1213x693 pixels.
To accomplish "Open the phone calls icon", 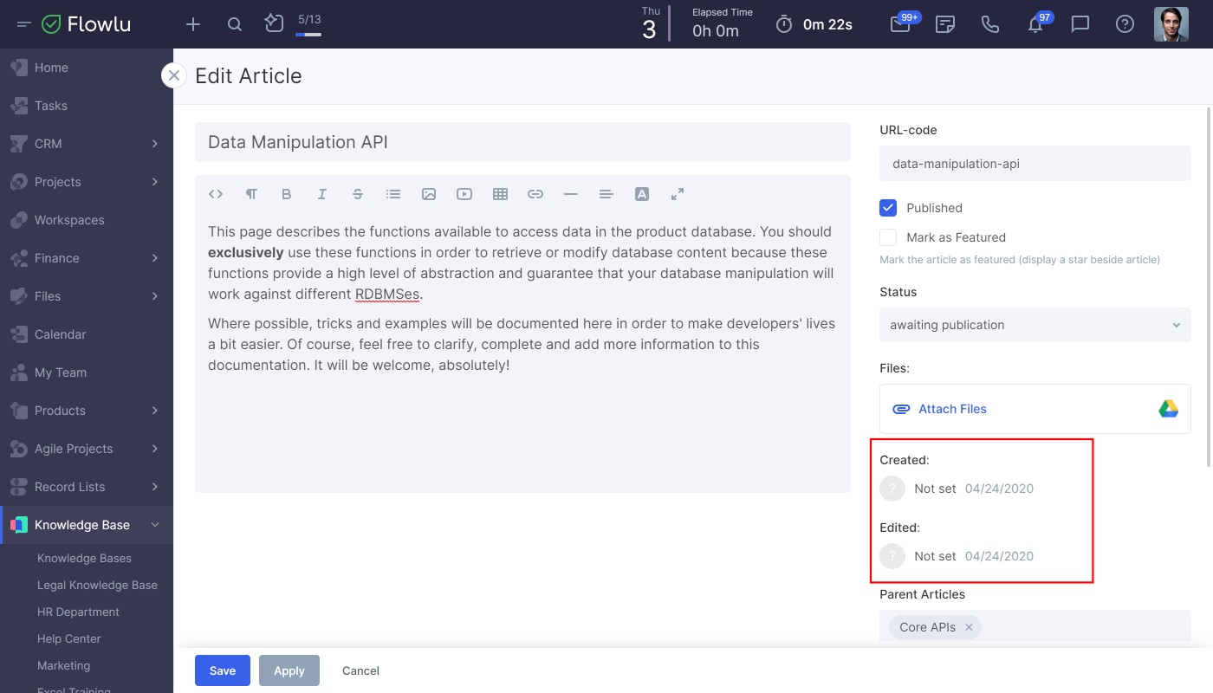I will tap(990, 24).
